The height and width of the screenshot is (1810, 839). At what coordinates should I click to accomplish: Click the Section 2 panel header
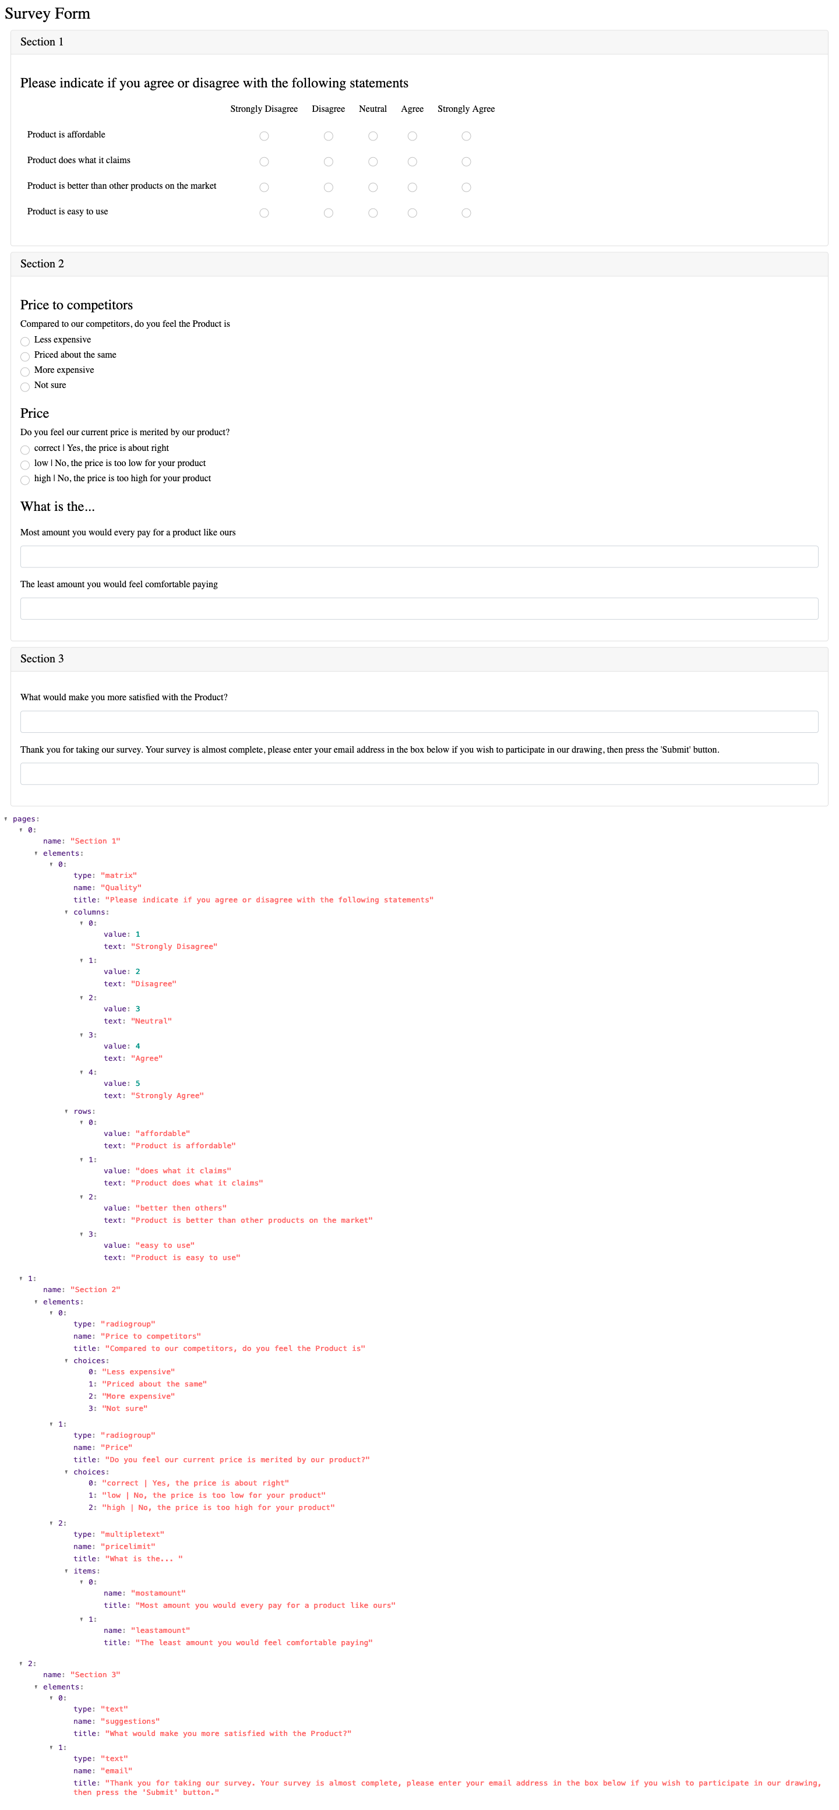coord(419,264)
